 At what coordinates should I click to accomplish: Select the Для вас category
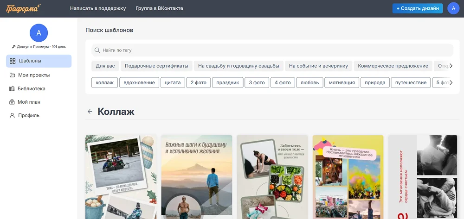(105, 66)
